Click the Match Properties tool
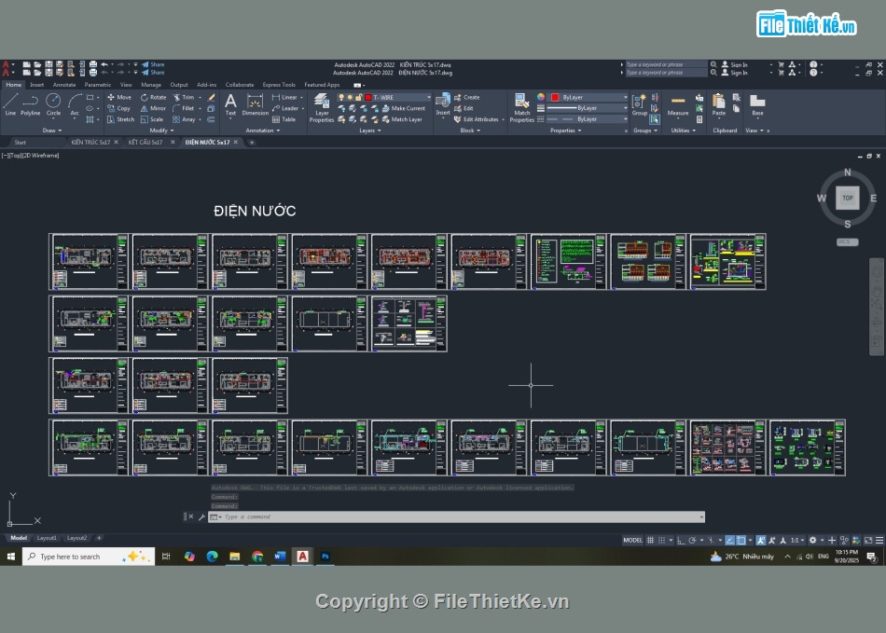 point(522,107)
